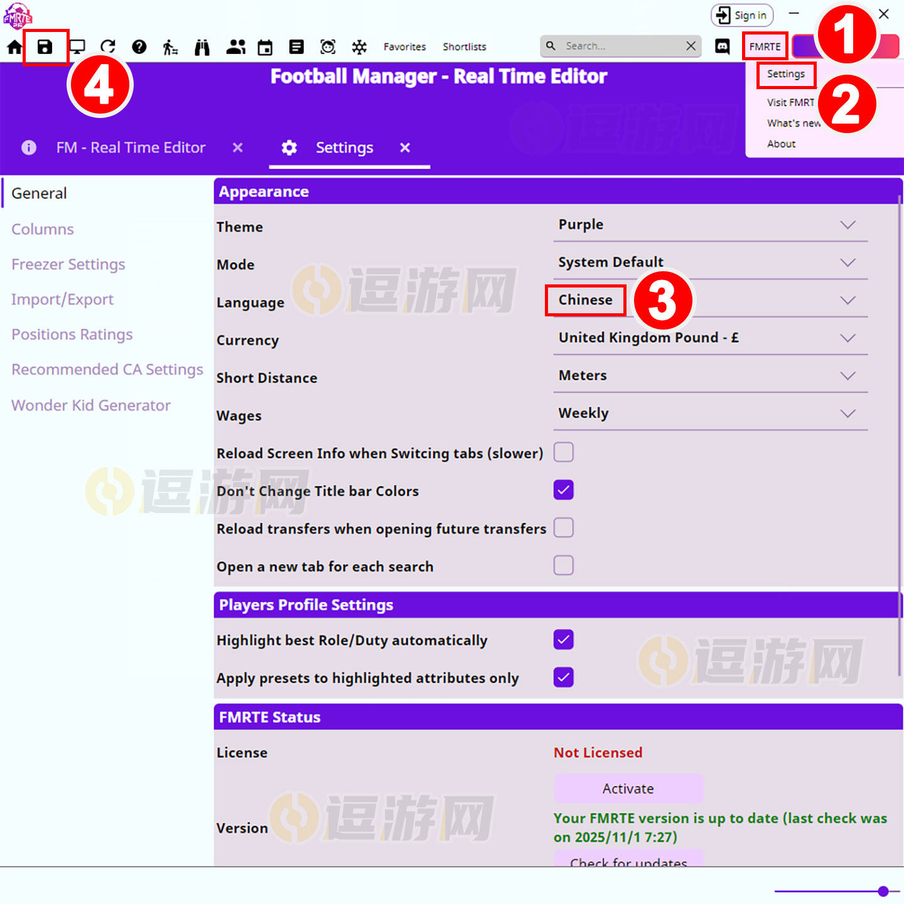Viewport: 904px width, 904px height.
Task: Close the Settings tab
Action: [x=405, y=148]
